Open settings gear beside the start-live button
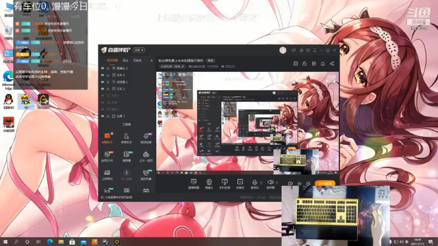Image resolution: width=438 pixels, height=246 pixels. coord(308,184)
